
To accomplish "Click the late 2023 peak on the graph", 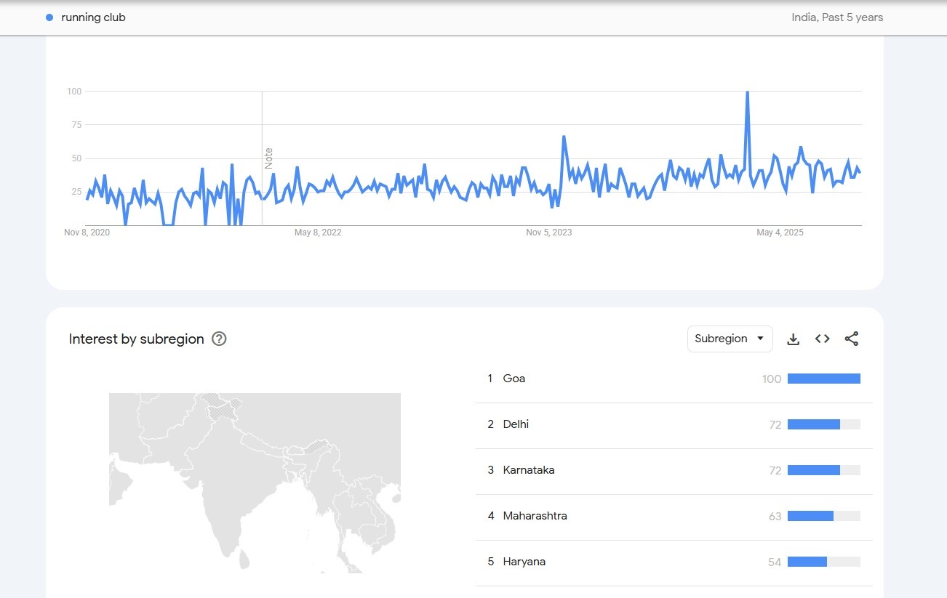I will point(564,137).
